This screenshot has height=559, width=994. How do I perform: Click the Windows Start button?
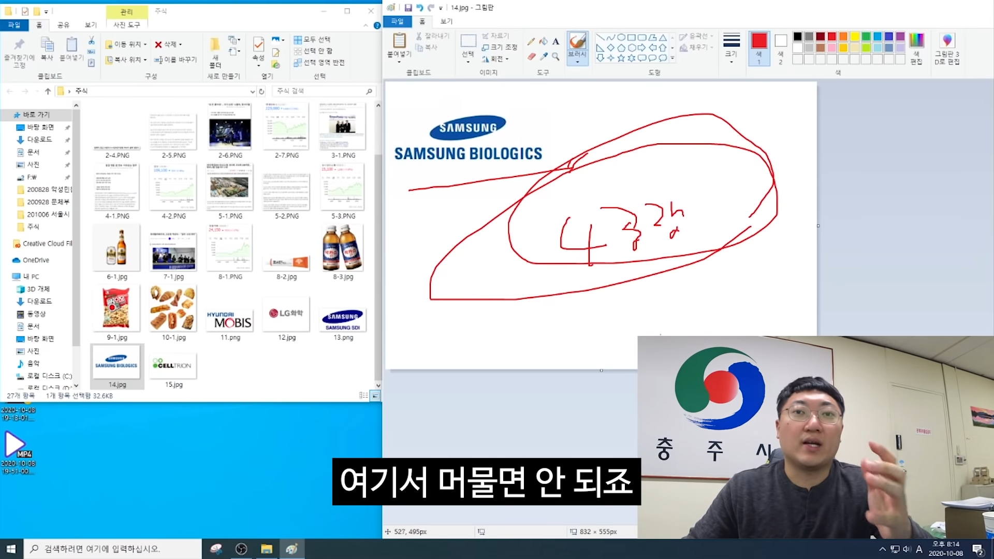click(11, 549)
